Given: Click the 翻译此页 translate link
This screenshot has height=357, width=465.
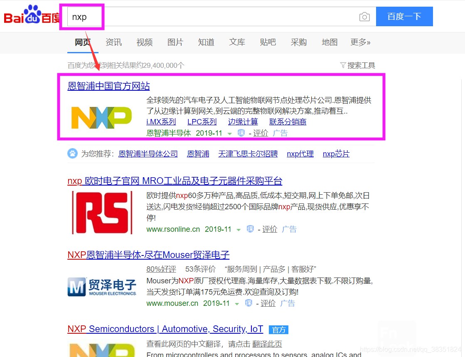Looking at the screenshot, I should point(267,344).
